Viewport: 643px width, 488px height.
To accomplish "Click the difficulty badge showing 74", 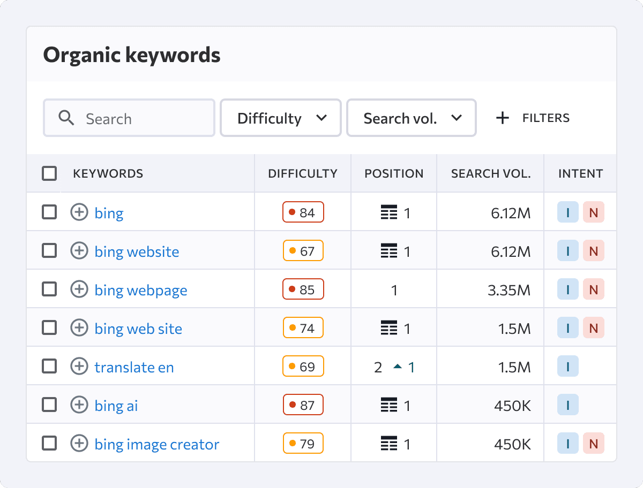I will click(303, 328).
